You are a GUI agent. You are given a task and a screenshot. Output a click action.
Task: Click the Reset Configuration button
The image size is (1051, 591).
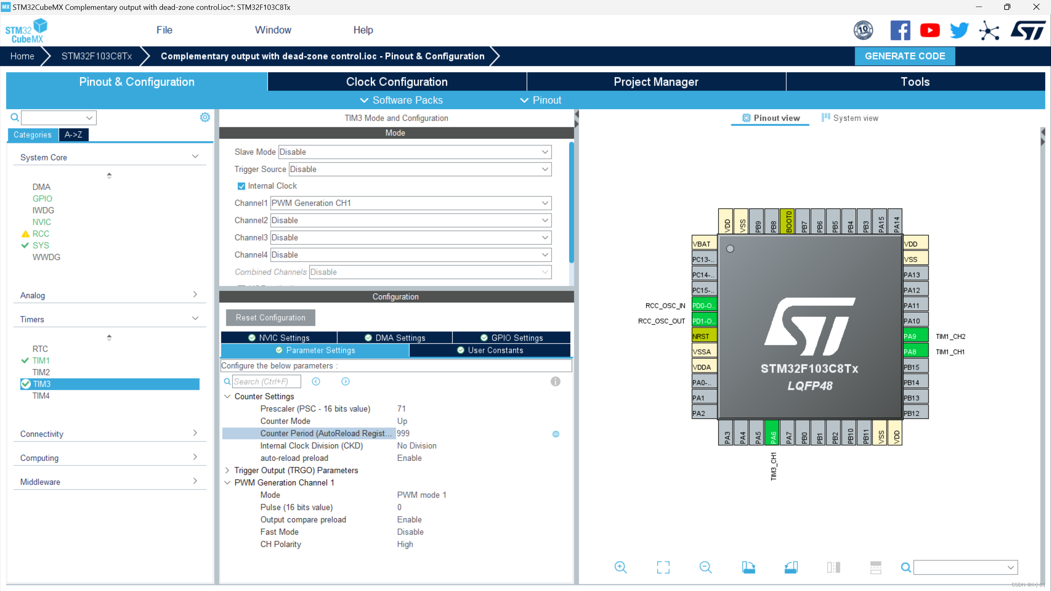pyautogui.click(x=271, y=318)
